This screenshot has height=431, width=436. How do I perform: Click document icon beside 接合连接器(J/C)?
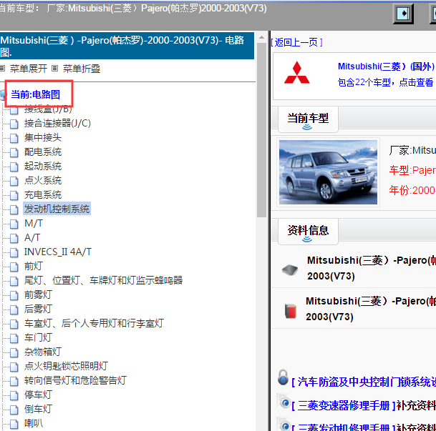14,124
